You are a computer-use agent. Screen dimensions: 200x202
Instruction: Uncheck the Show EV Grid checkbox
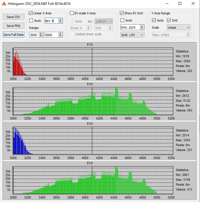122,13
